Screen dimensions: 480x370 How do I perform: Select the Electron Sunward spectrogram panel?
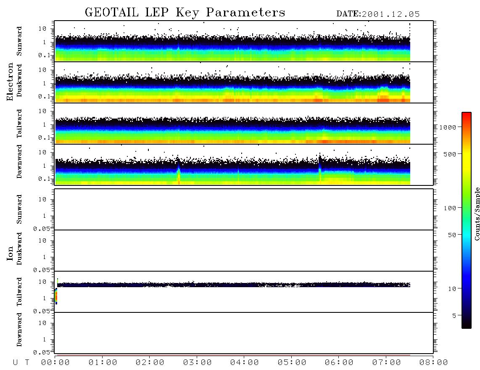244,41
